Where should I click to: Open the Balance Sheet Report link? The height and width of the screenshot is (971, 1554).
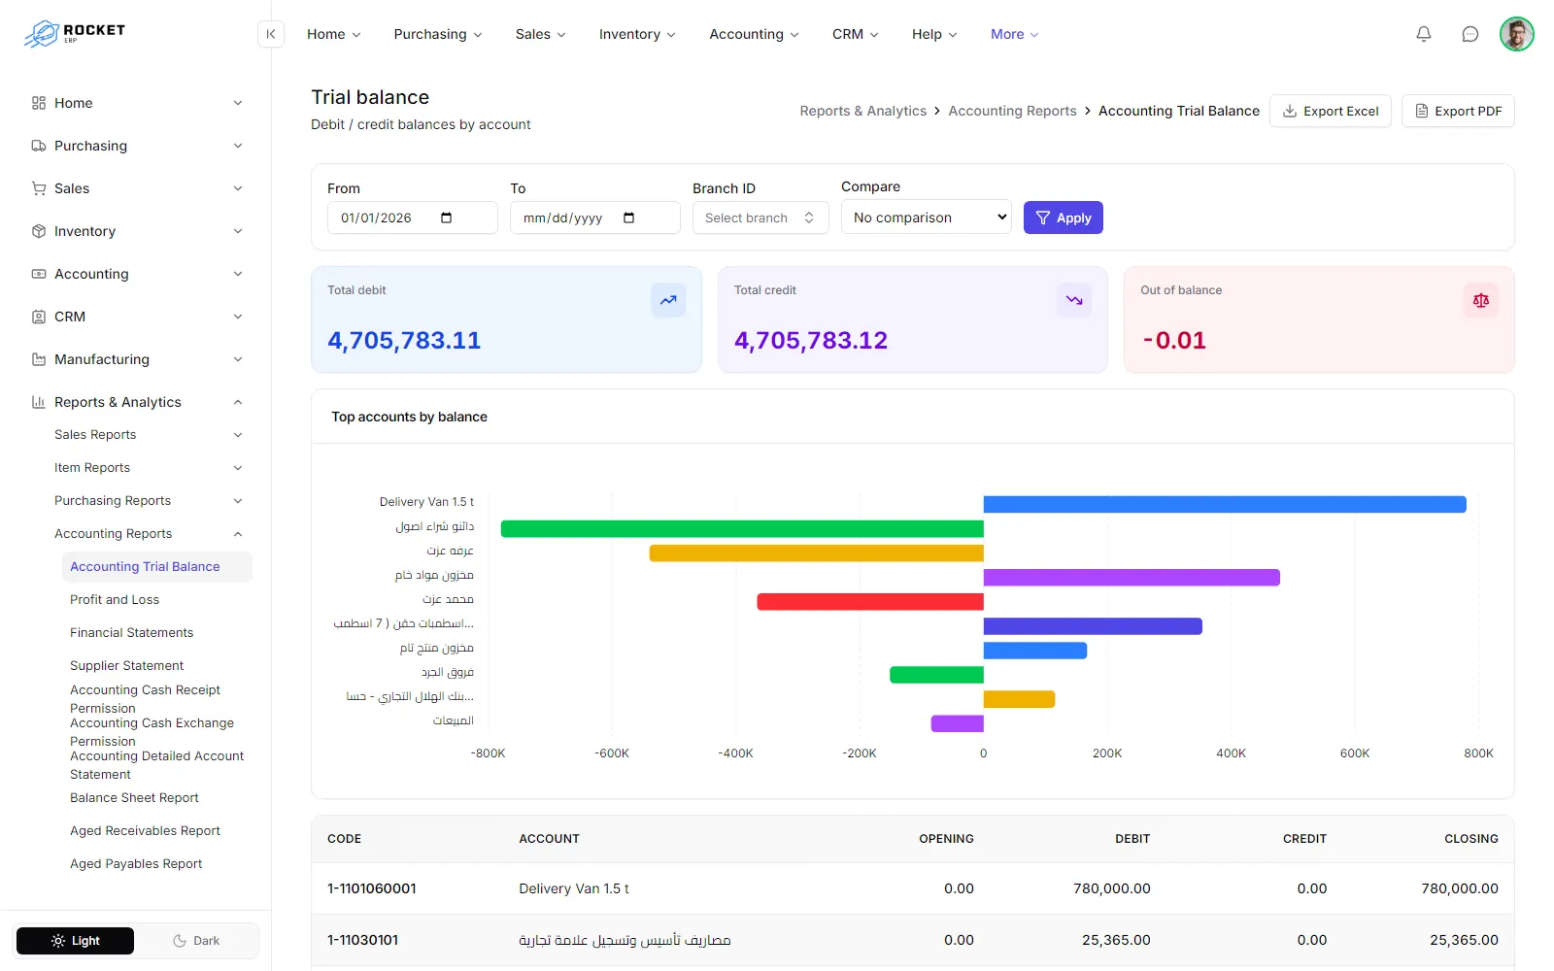click(134, 798)
